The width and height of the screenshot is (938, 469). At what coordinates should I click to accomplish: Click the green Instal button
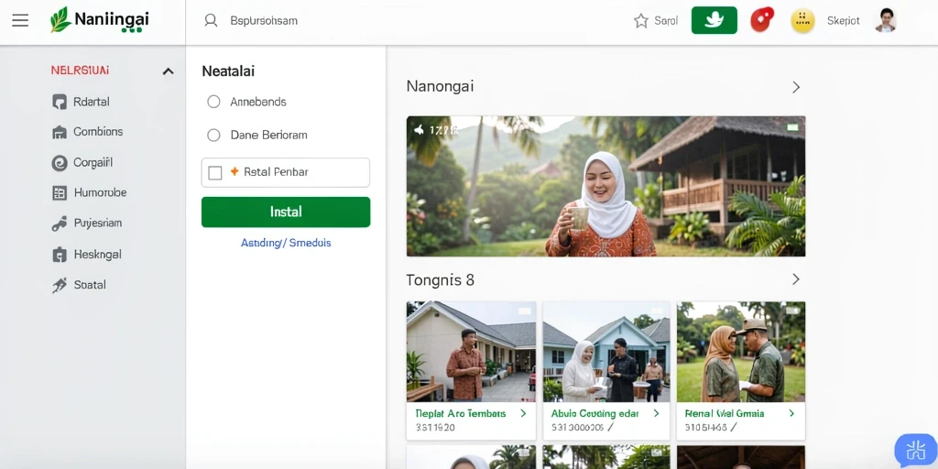pos(286,212)
